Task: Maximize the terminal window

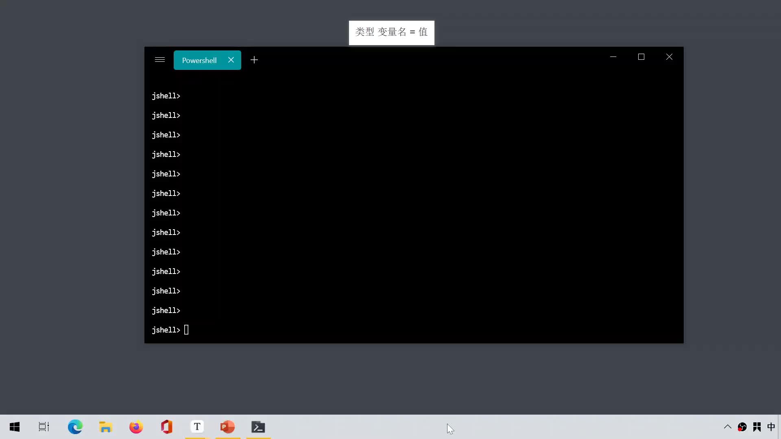Action: (x=641, y=57)
